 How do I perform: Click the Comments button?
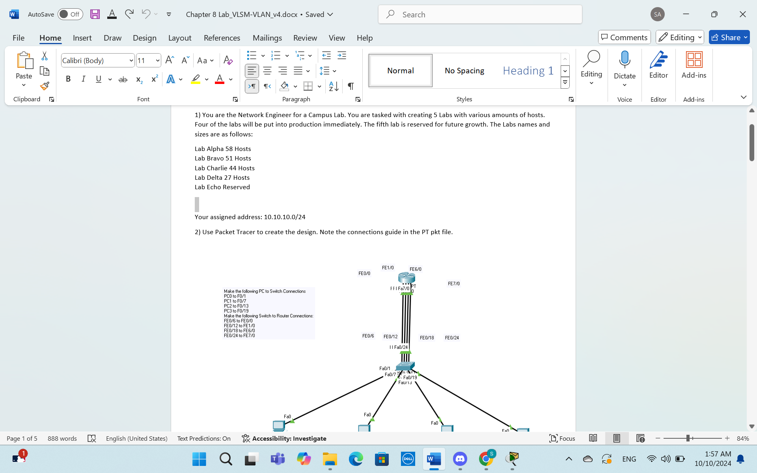pos(624,37)
